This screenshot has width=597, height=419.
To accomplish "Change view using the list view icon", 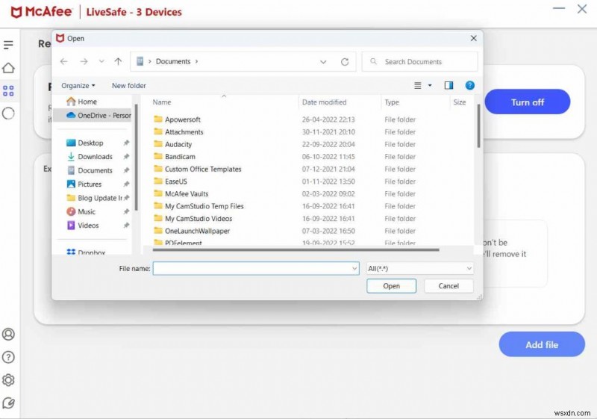I will pyautogui.click(x=418, y=85).
